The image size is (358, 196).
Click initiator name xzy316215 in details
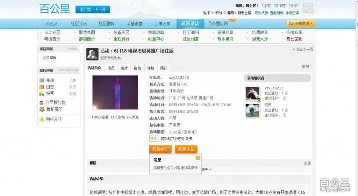[179, 78]
